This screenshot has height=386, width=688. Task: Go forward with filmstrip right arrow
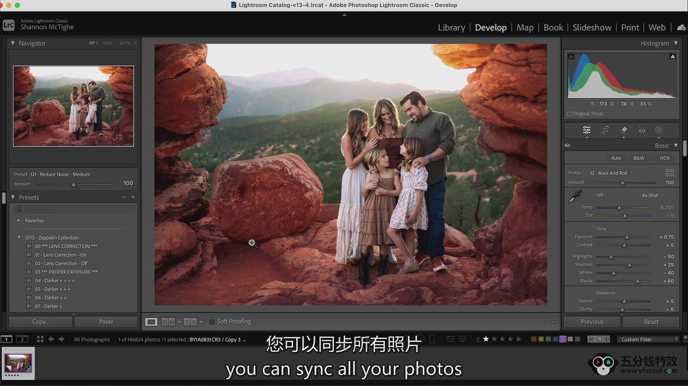point(61,339)
